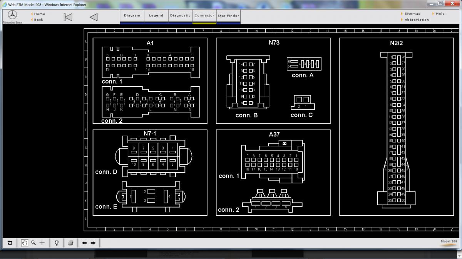Open the Sitemap link
This screenshot has height=259, width=462.
(x=412, y=14)
